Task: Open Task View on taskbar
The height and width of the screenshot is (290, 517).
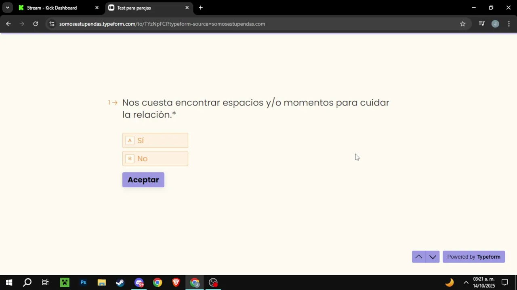Action: click(45, 282)
